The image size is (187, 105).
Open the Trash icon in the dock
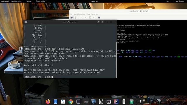[x=131, y=101]
